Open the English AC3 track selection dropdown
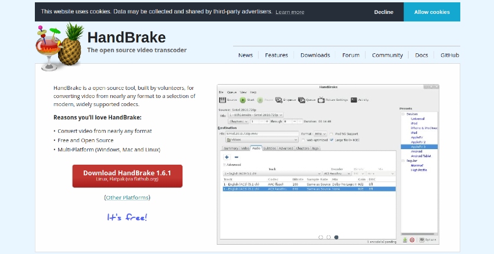Image resolution: width=494 pixels, height=254 pixels. pos(272,173)
